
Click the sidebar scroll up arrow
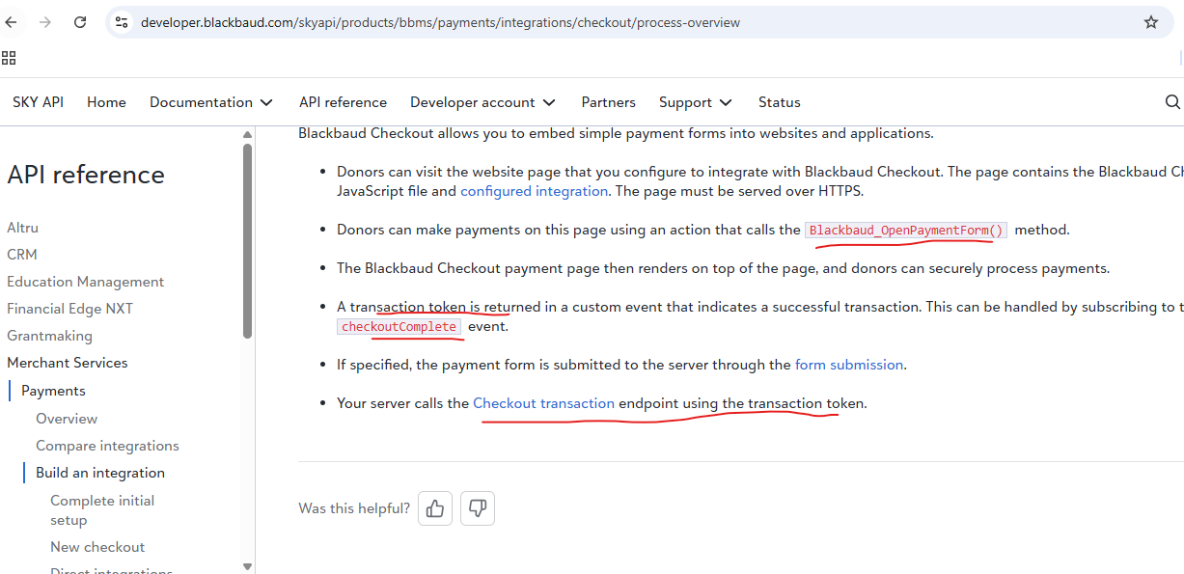tap(247, 134)
